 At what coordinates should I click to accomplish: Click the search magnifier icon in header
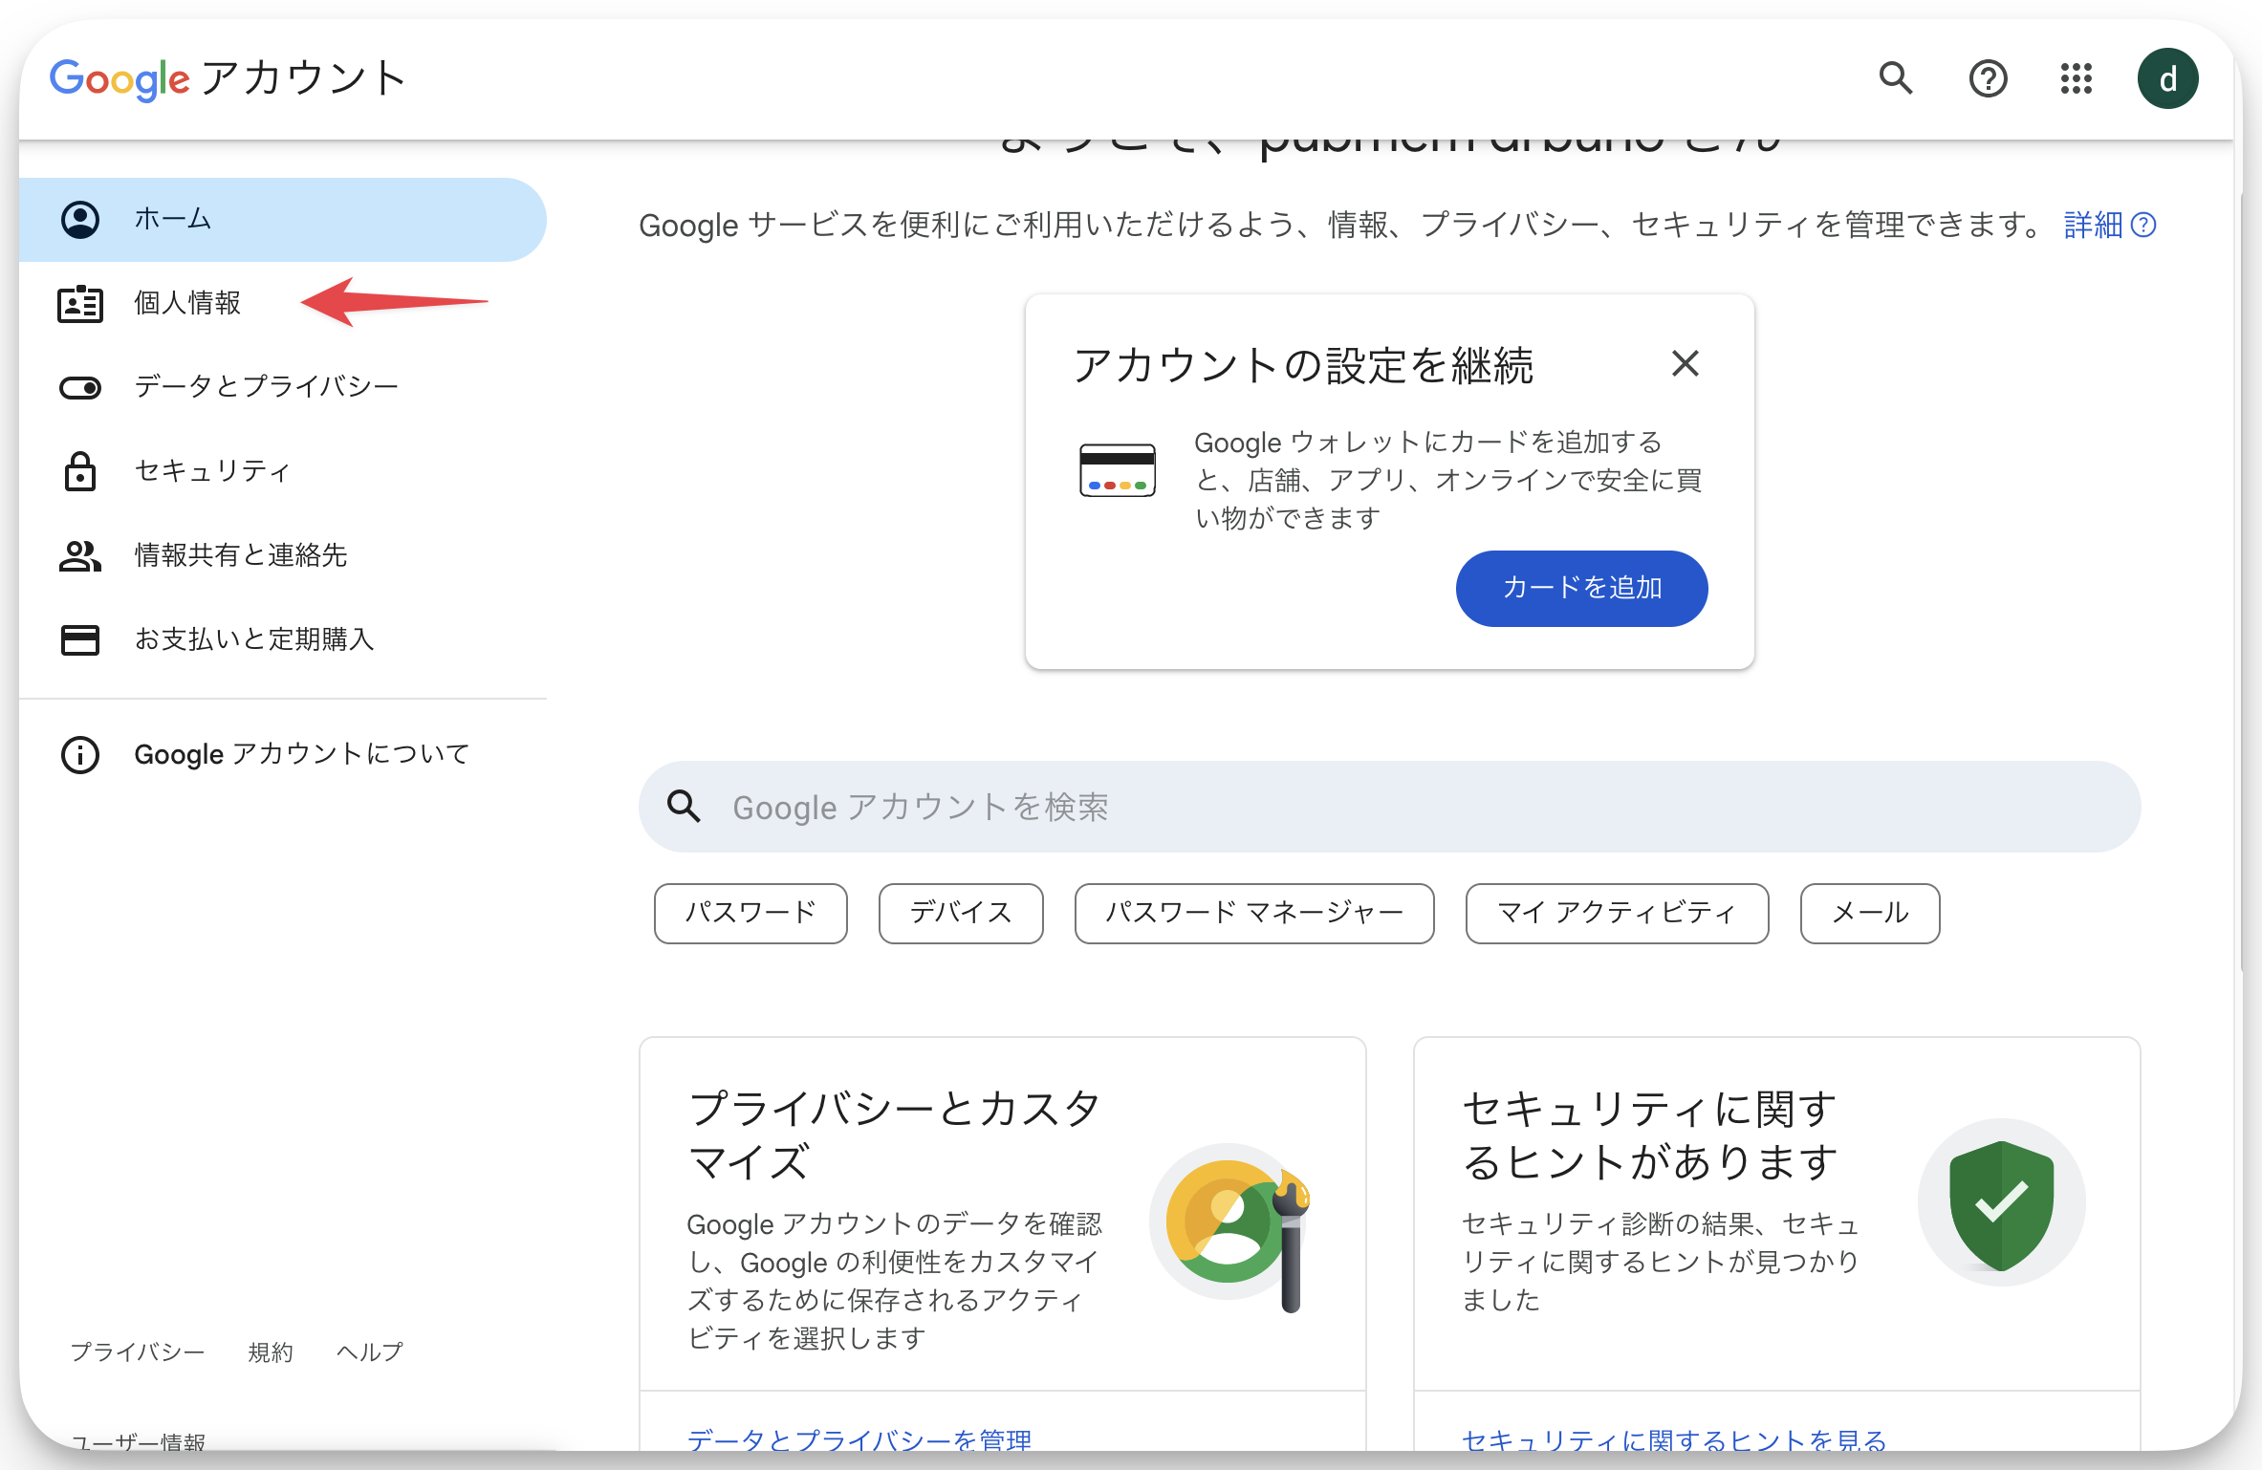[1895, 78]
